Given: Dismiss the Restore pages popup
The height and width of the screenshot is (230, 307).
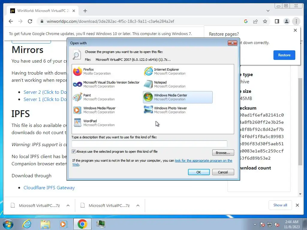Looking at the screenshot, I should 295,30.
